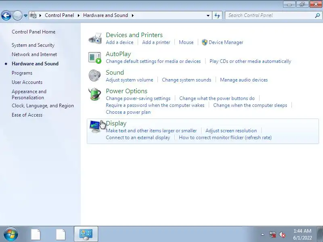Select Hardware and Sound in sidebar

[x=35, y=64]
